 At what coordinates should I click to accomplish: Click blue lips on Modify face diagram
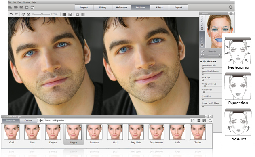click(218, 40)
